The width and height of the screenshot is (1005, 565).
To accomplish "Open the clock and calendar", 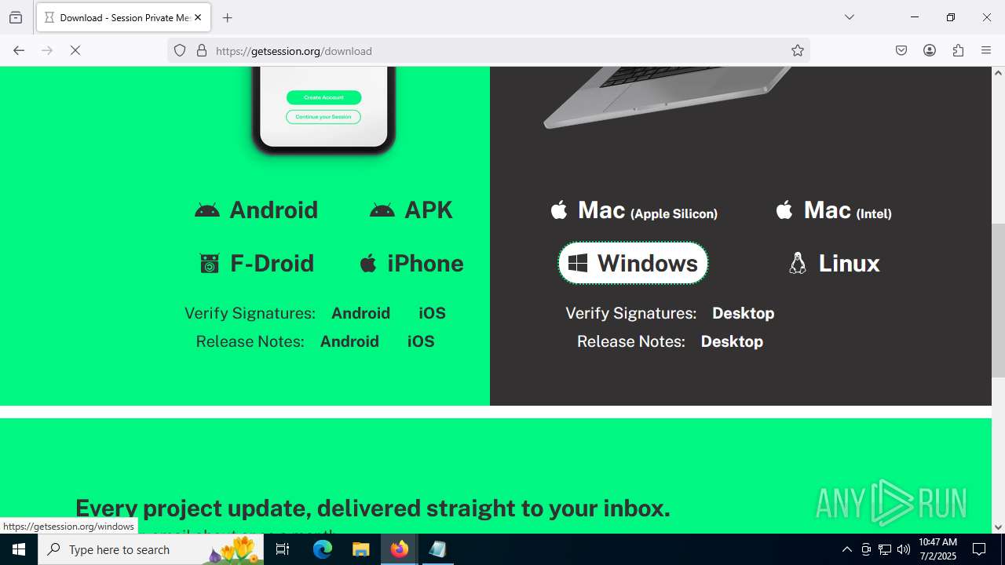I will [x=937, y=549].
